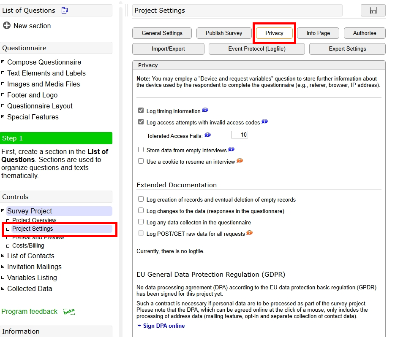This screenshot has height=337, width=395.
Task: Enable Store data from empty interviews
Action: pos(141,149)
